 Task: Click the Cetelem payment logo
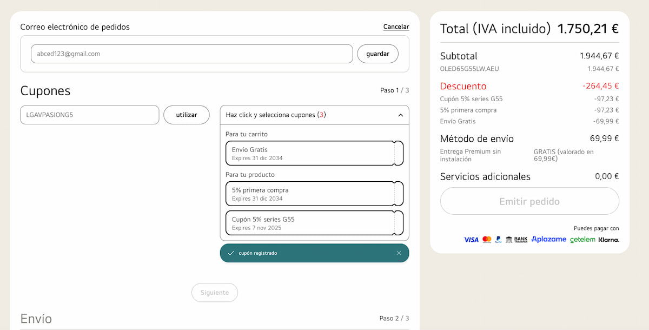tap(582, 240)
